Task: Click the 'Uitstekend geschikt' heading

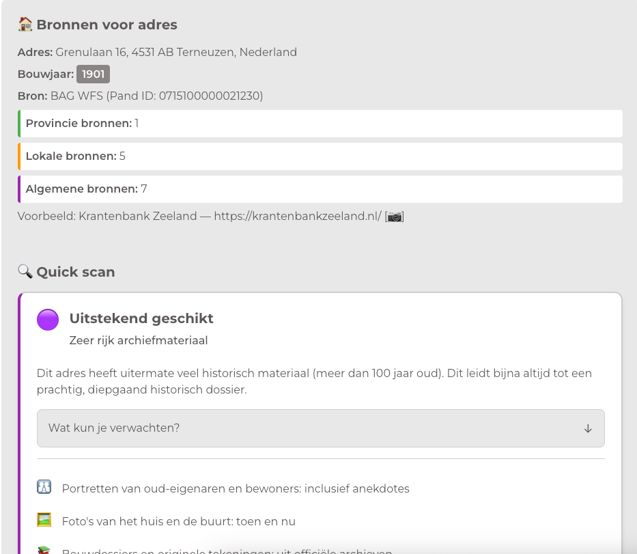Action: click(141, 318)
